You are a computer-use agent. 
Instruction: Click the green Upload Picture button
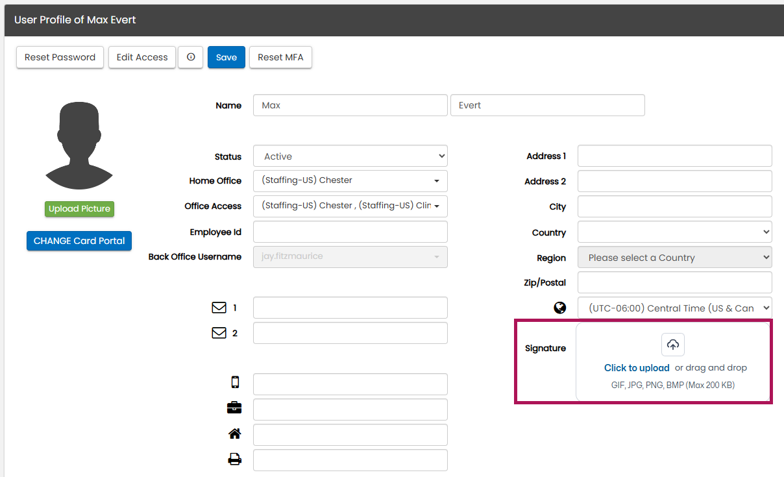[79, 209]
